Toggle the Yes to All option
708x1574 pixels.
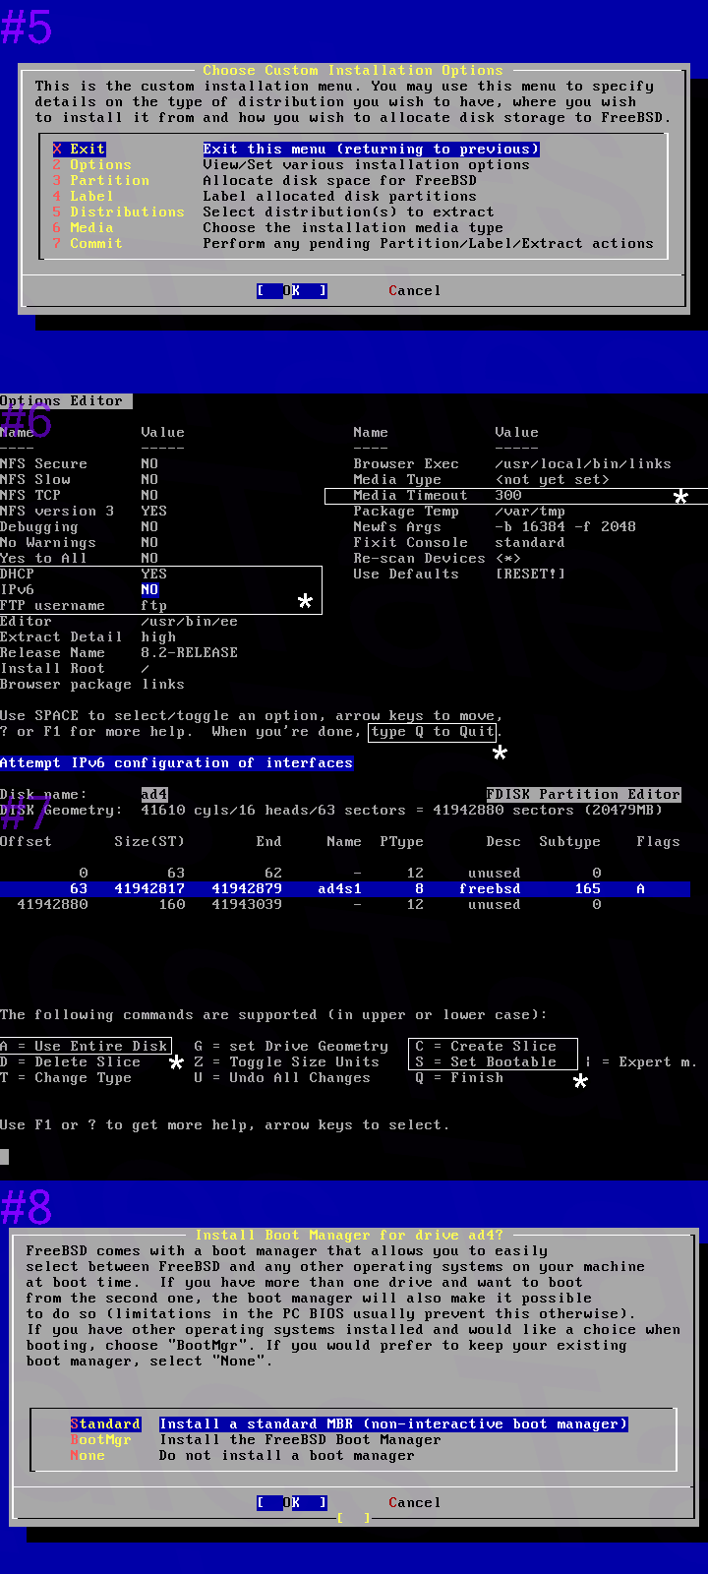click(x=149, y=559)
